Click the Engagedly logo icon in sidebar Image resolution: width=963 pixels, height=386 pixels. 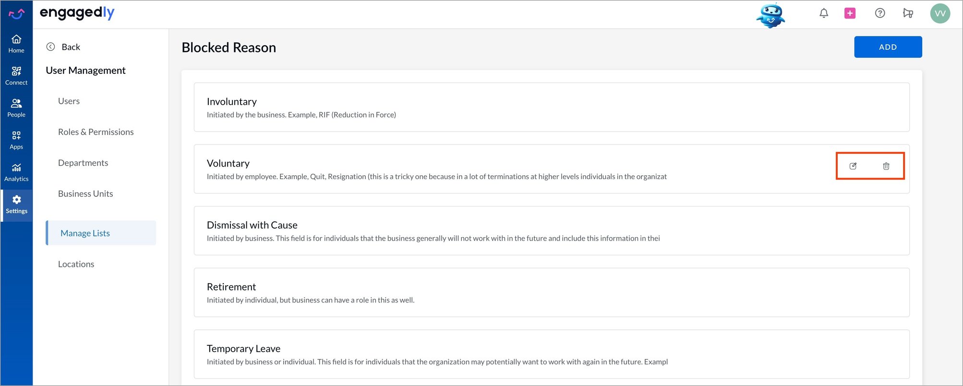click(x=16, y=14)
